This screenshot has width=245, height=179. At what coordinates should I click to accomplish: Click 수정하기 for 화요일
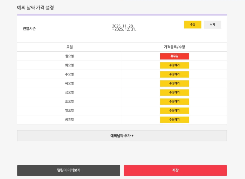point(174,65)
